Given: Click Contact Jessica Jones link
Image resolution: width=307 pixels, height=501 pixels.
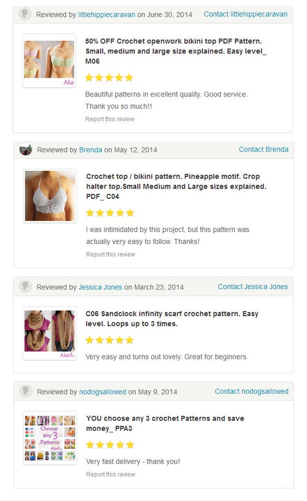Looking at the screenshot, I should [x=253, y=287].
